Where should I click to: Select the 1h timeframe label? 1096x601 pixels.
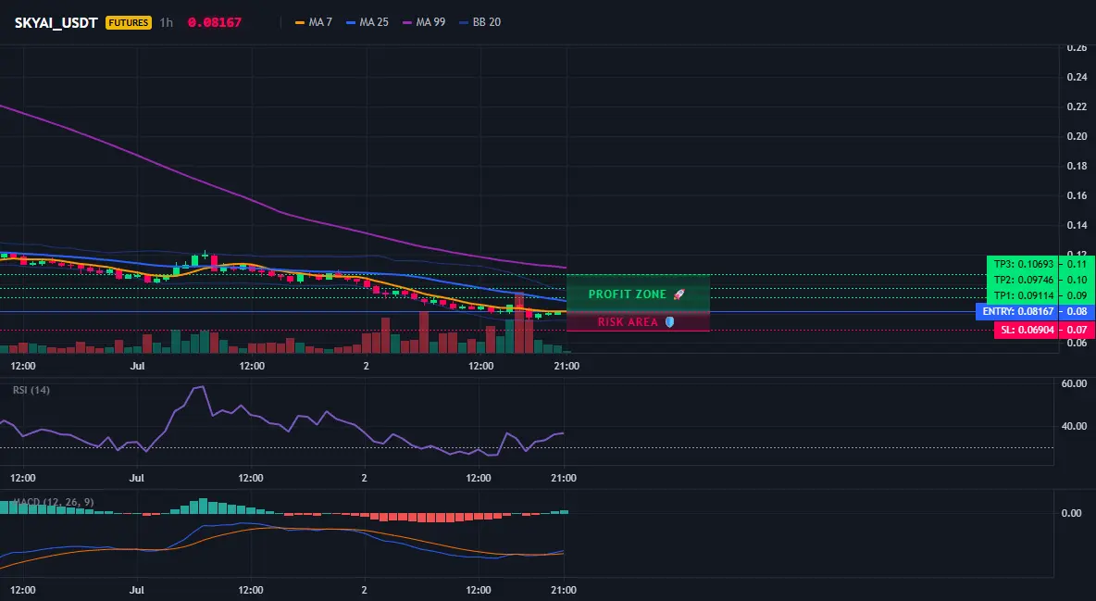click(x=167, y=22)
